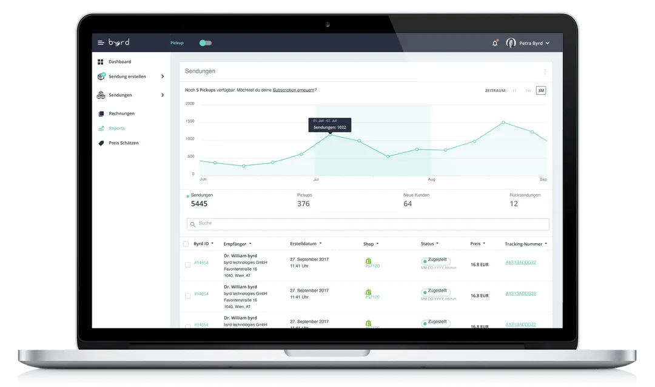Click the Subscription erneuern link
The image size is (655, 387).
(x=294, y=90)
